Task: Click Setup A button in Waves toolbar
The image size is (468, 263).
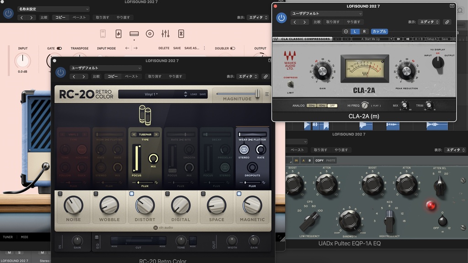Action: click(x=431, y=39)
